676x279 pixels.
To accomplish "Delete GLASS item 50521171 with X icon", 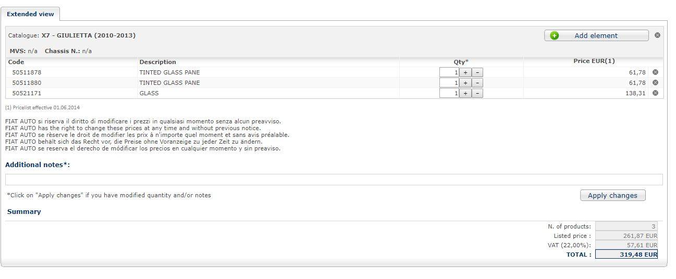I will pyautogui.click(x=655, y=93).
